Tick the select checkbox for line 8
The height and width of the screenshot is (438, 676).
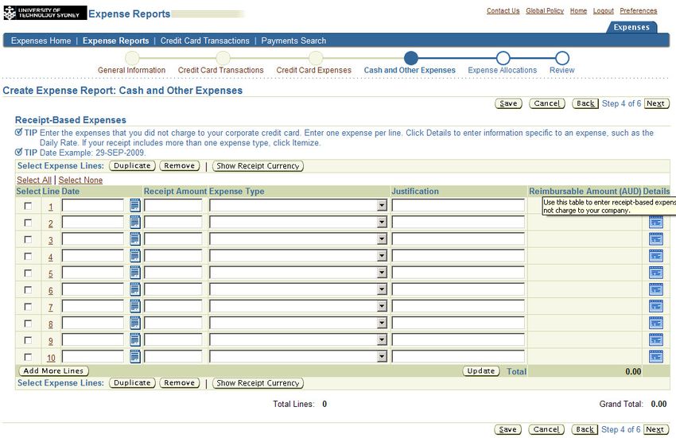tap(28, 324)
